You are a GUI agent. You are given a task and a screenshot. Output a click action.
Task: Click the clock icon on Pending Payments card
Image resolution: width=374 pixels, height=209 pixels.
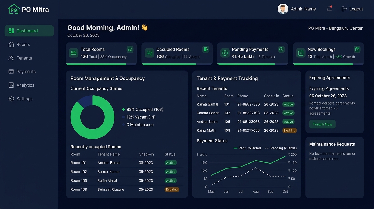pyautogui.click(x=281, y=49)
